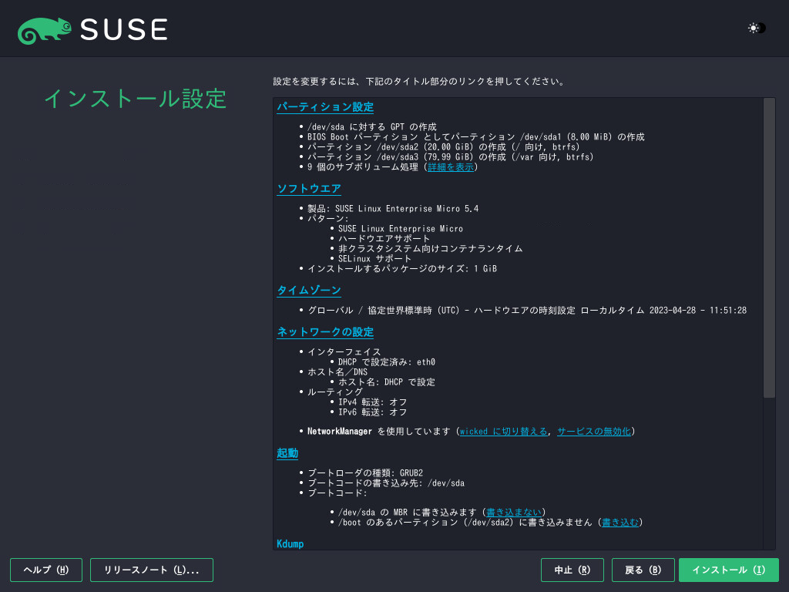The height and width of the screenshot is (592, 789).
Task: Select the text '製品: SUSE Linux Enterprise Micro 5.4'
Action: pyautogui.click(x=393, y=208)
